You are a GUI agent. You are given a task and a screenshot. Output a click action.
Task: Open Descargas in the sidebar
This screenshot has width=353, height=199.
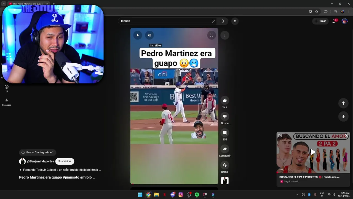coord(7,102)
